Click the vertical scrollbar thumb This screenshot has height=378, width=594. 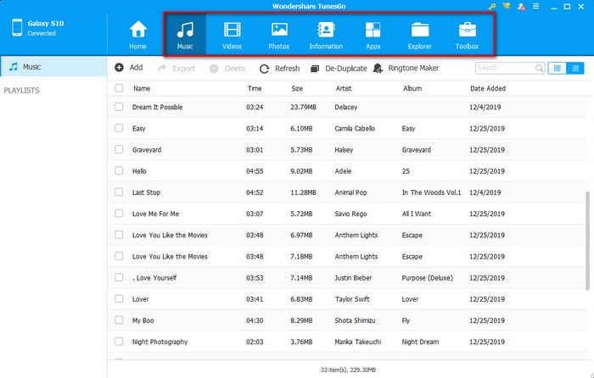587,241
